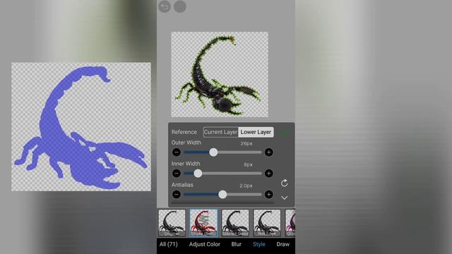
Task: Click the blue scorpion silhouette image
Action: 81,127
